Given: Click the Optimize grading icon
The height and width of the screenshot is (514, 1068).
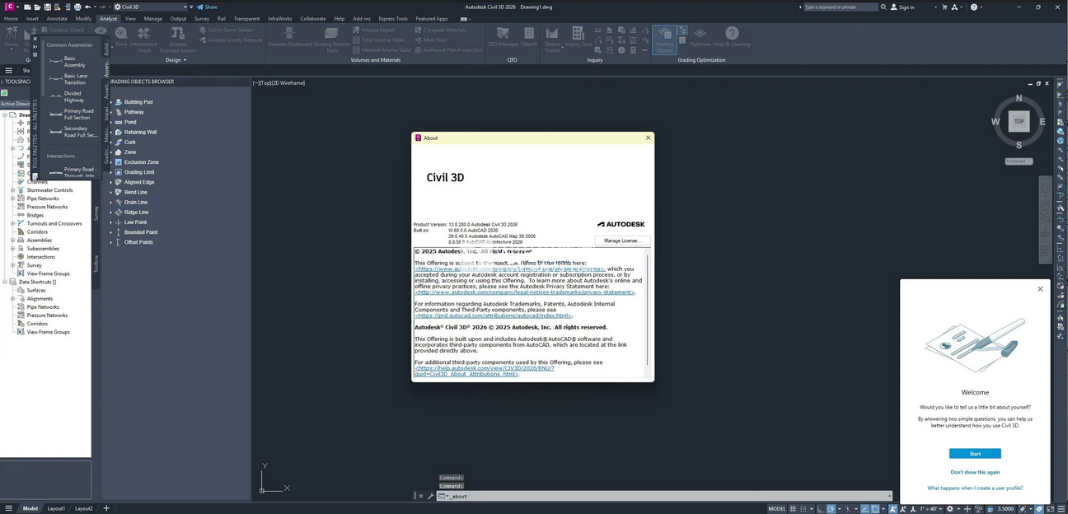Looking at the screenshot, I should pyautogui.click(x=700, y=38).
